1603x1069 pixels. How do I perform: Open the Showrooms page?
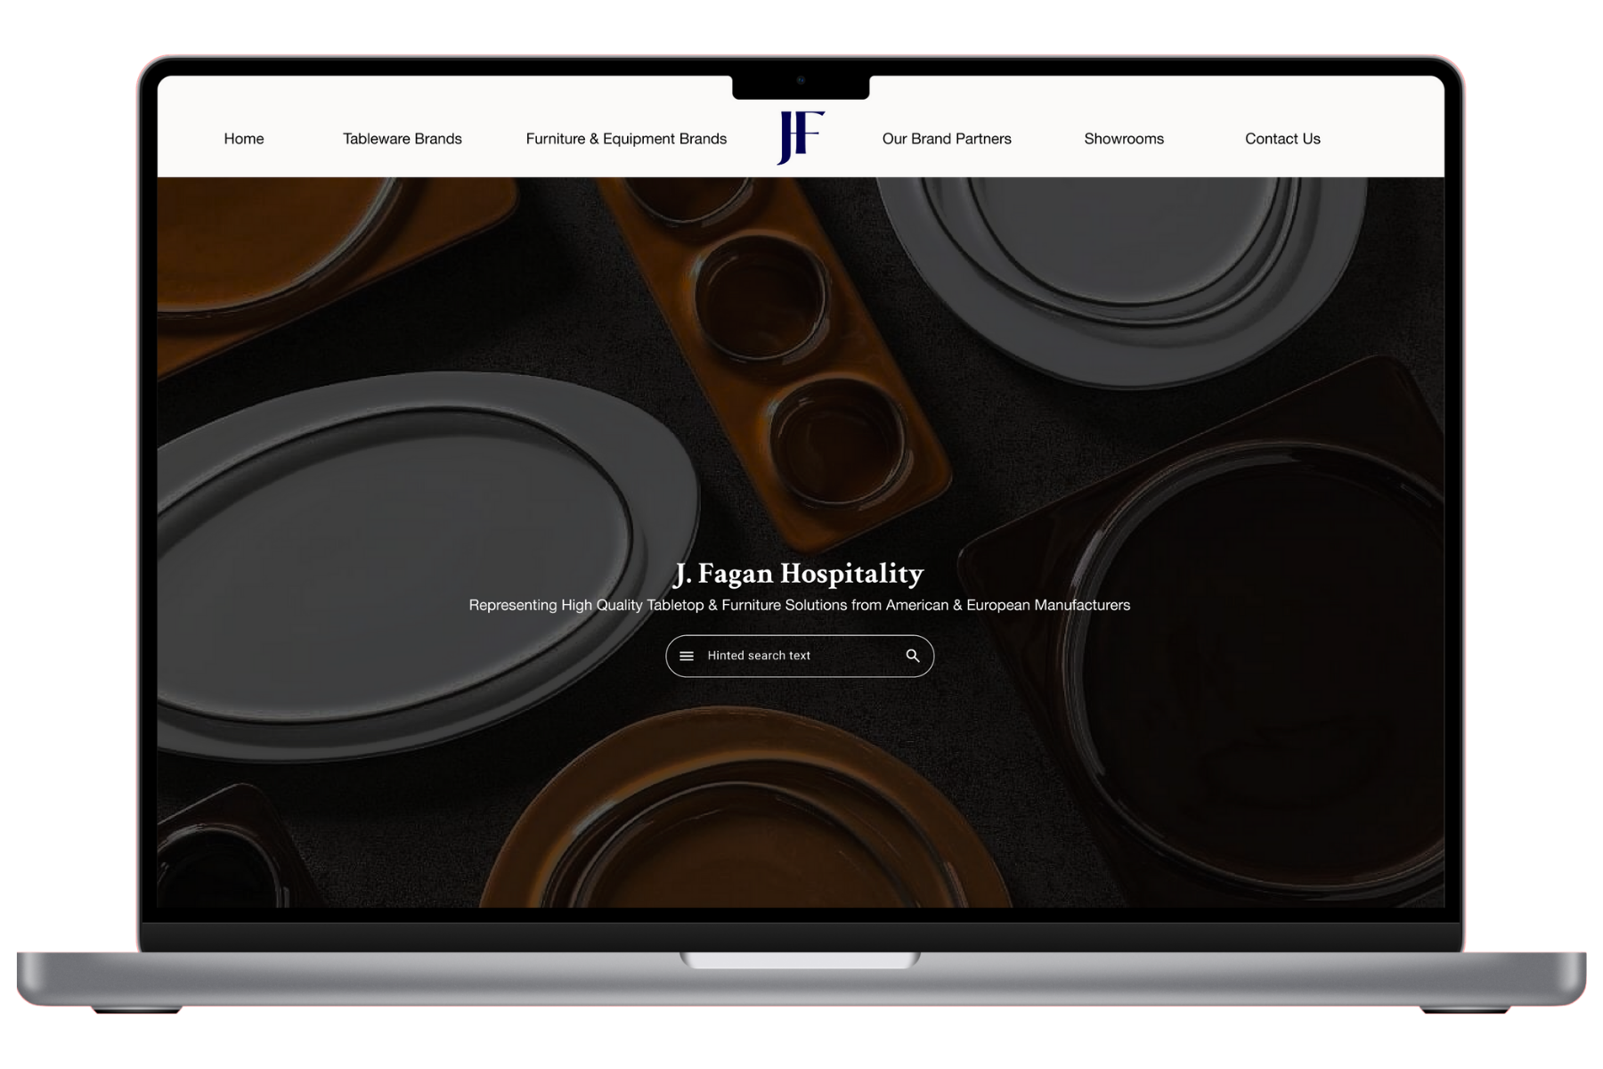(1124, 139)
